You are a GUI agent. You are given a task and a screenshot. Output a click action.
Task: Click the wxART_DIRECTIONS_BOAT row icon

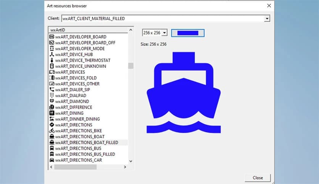(52, 136)
